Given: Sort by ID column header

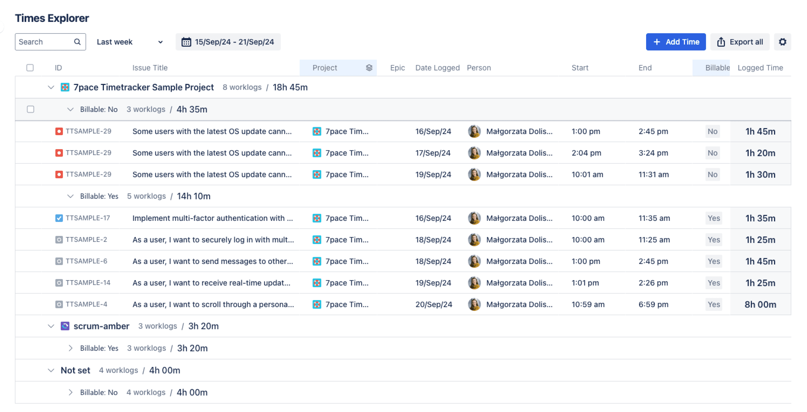Looking at the screenshot, I should pos(58,68).
